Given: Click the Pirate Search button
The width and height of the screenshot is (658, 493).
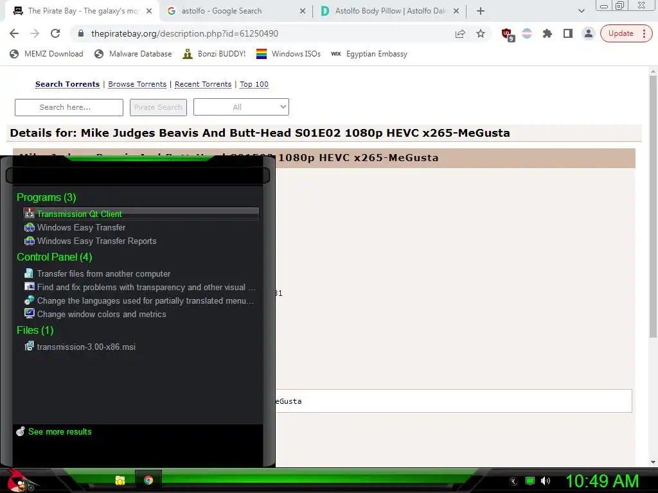Looking at the screenshot, I should point(158,107).
